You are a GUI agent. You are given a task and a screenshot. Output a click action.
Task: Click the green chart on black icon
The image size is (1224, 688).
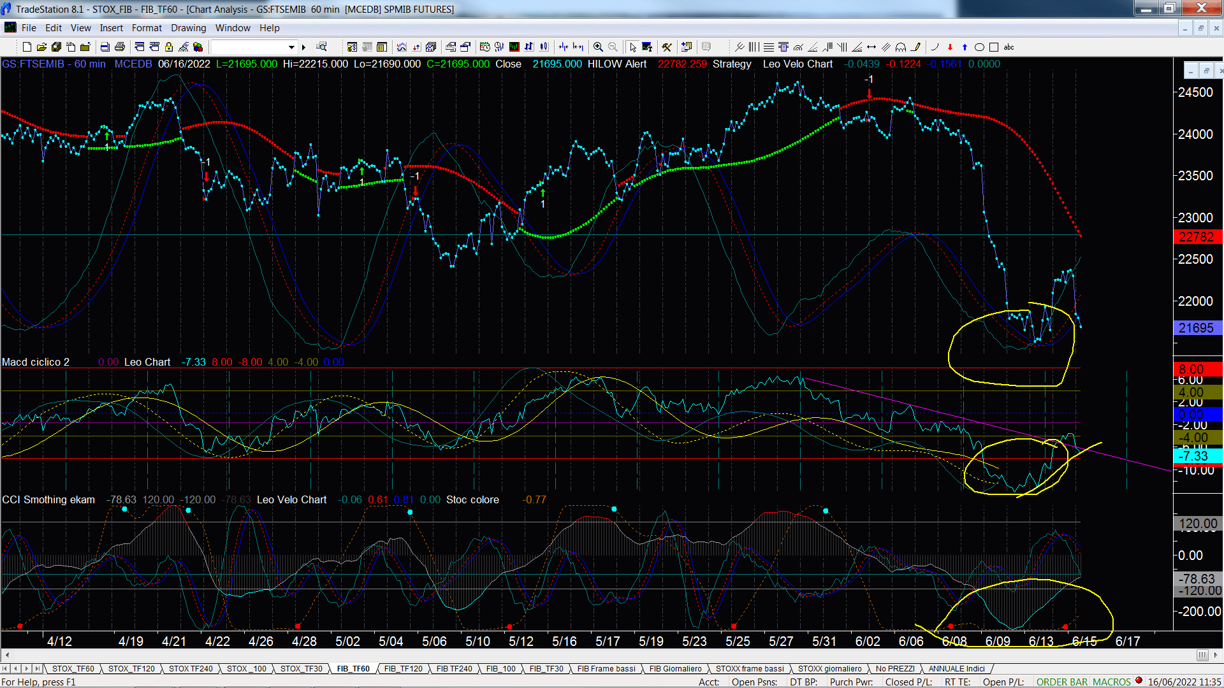click(514, 47)
